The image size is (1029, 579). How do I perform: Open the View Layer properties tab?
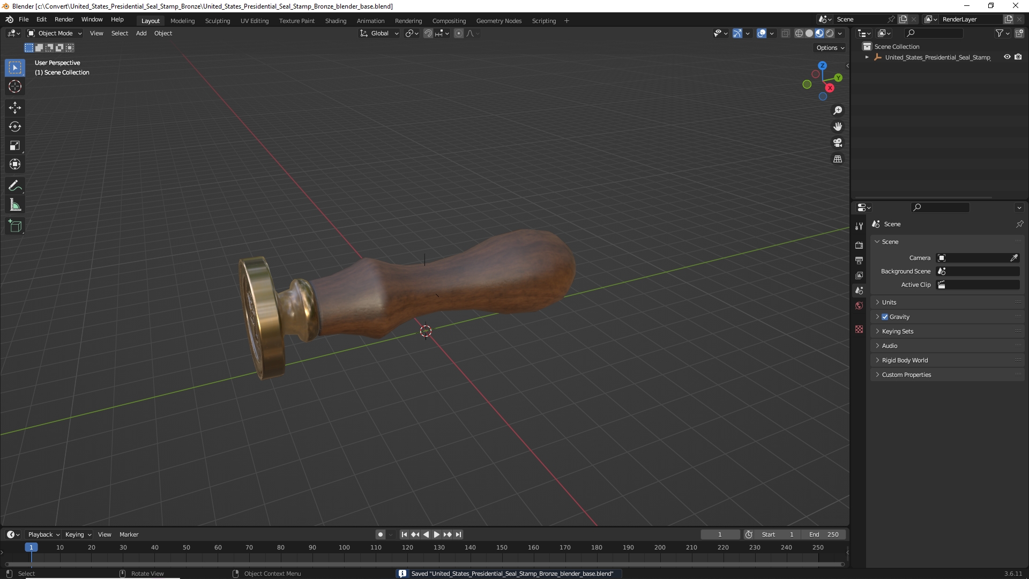click(x=859, y=275)
